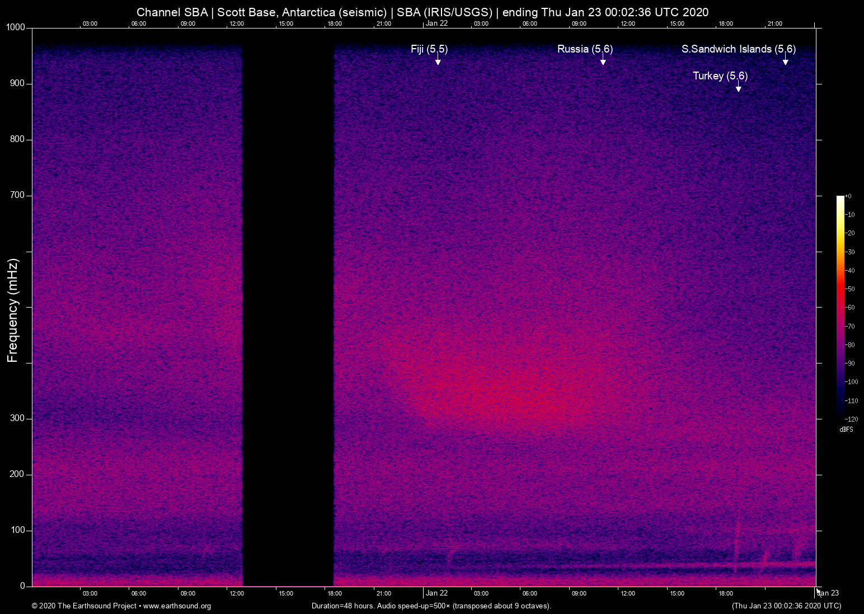Click the Fiji (5.5) earthquake label
This screenshot has height=614, width=864.
pyautogui.click(x=429, y=49)
